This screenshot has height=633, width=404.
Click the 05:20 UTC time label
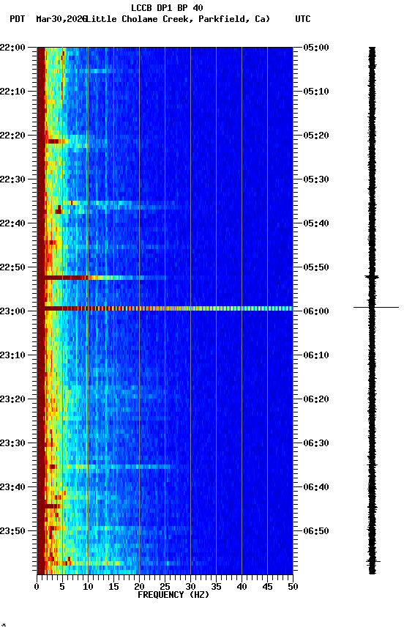316,136
